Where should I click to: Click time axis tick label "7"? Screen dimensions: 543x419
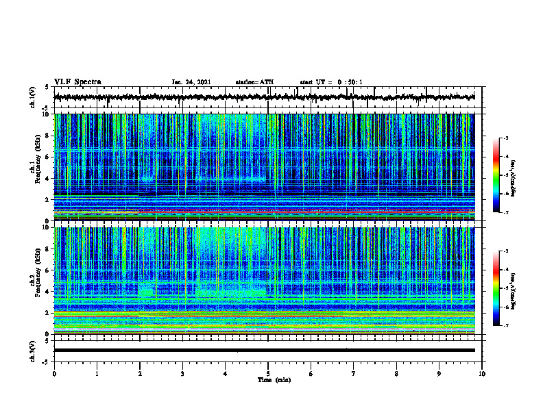point(354,374)
